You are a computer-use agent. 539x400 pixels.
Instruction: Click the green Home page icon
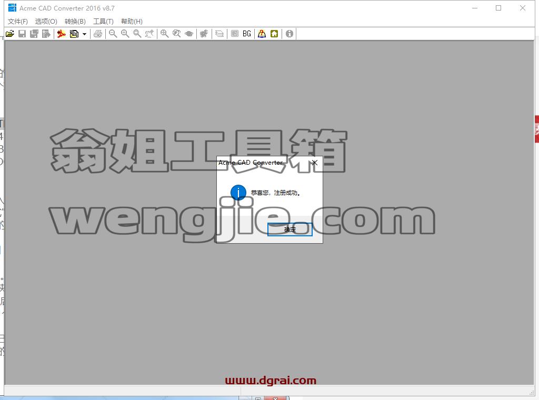point(274,34)
